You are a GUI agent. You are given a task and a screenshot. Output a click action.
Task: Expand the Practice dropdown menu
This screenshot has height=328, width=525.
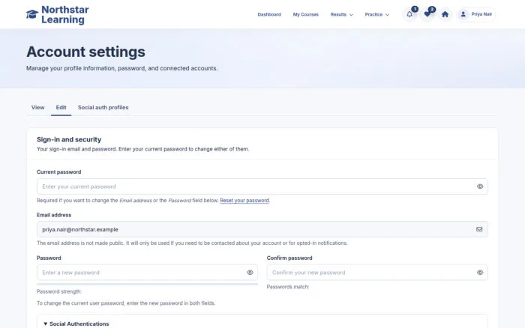click(377, 14)
